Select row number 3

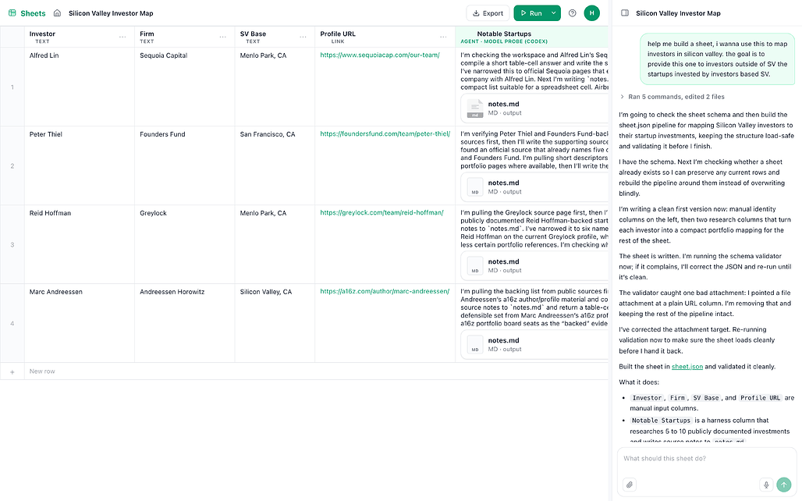[12, 244]
